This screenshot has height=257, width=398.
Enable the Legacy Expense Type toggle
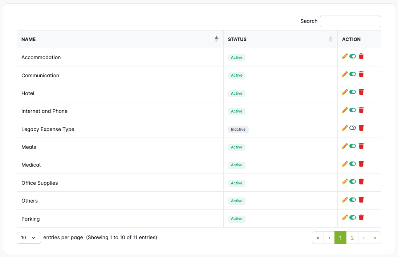point(353,128)
